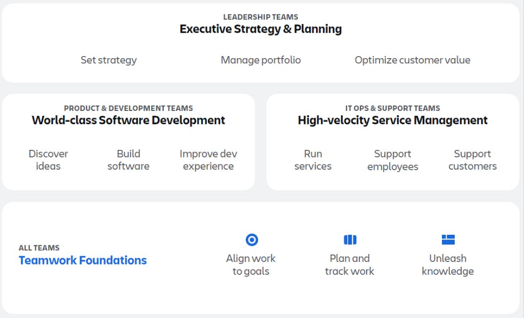Click Run services

313,160
